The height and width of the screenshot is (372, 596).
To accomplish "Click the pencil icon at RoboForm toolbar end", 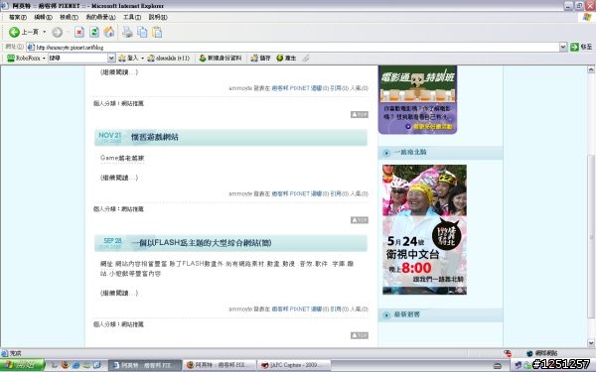I will 306,59.
